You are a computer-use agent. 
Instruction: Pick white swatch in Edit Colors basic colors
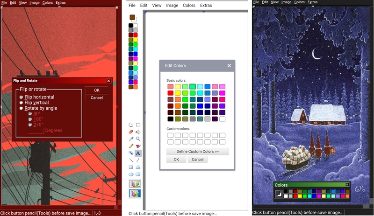tap(222, 119)
